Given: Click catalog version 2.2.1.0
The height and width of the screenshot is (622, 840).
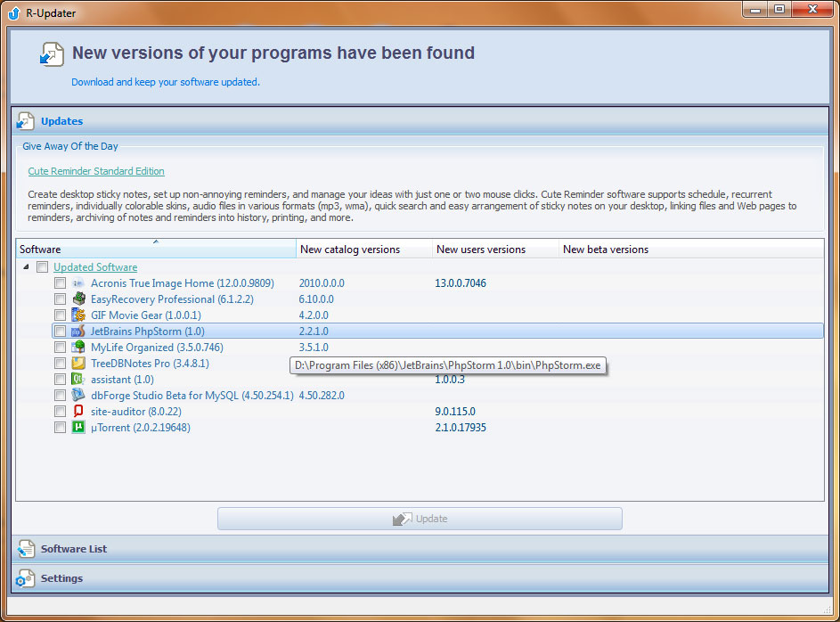Looking at the screenshot, I should click(x=314, y=331).
